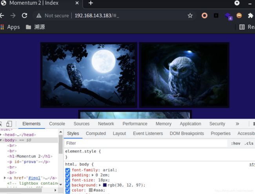Viewport: 255px width, 194px height.
Task: Select the p id="prova" element
Action: click(x=29, y=162)
